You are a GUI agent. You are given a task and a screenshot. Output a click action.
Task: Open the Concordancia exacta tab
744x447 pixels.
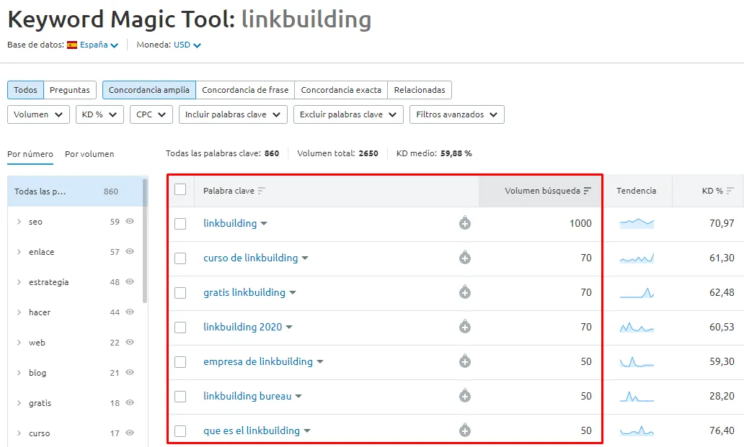click(x=341, y=90)
